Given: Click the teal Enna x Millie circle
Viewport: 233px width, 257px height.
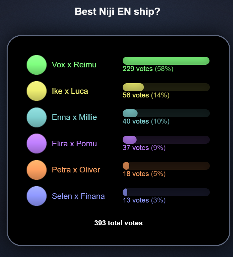Looking at the screenshot, I should [x=36, y=117].
